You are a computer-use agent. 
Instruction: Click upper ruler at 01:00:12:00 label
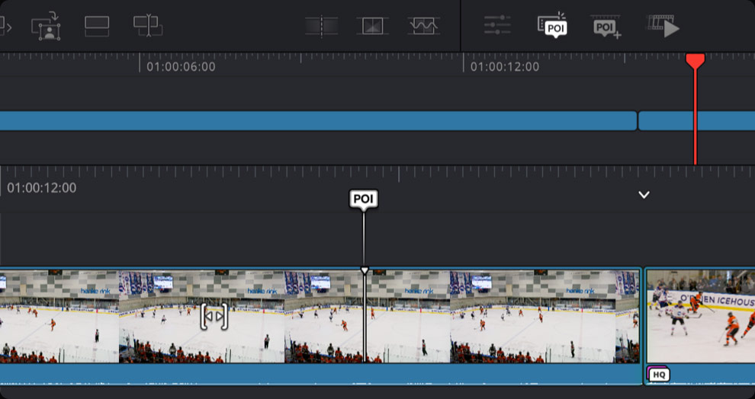504,66
